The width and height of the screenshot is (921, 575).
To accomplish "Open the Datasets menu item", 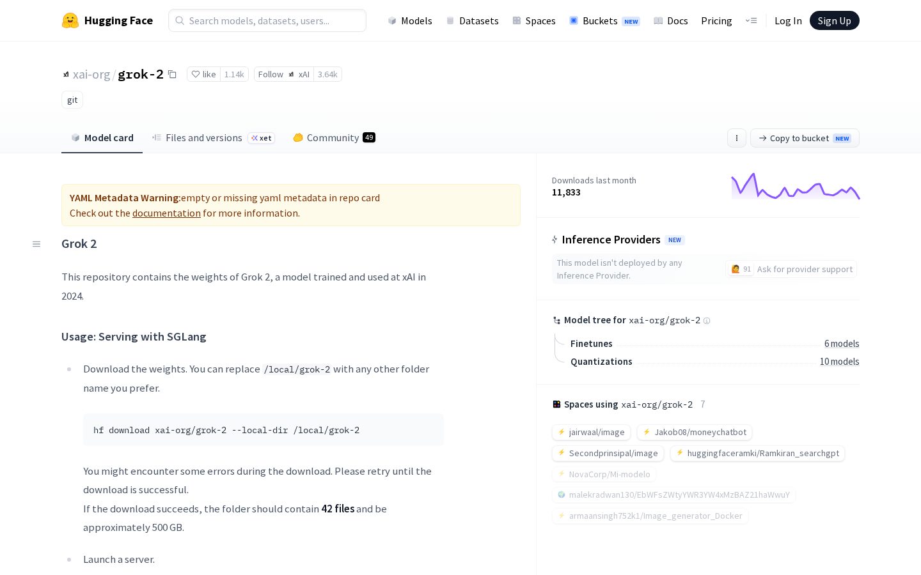I will 472,20.
